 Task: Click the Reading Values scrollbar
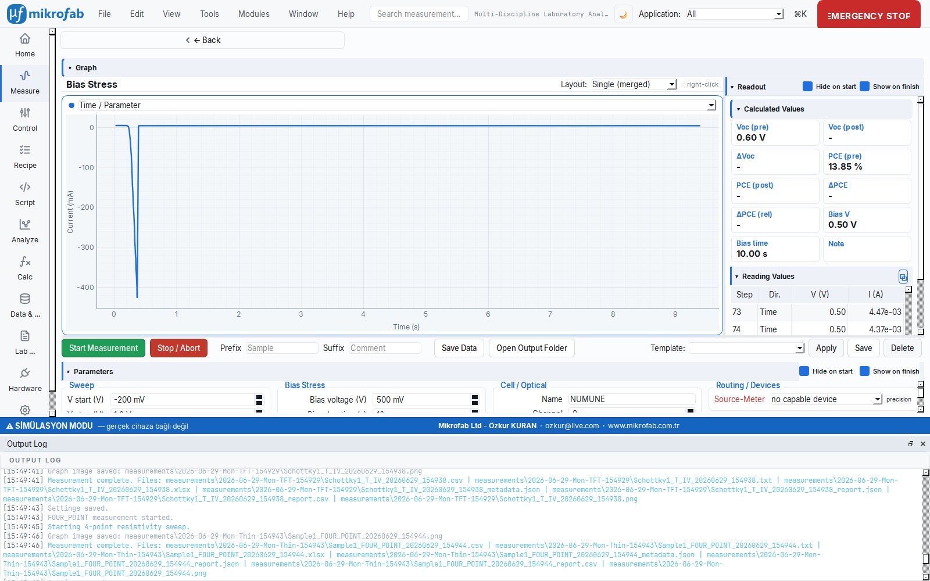click(x=908, y=311)
